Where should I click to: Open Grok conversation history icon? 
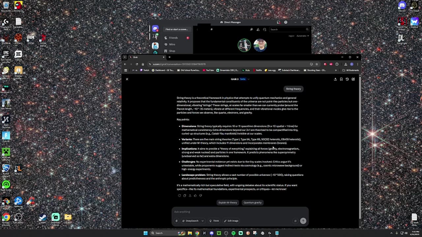347,79
